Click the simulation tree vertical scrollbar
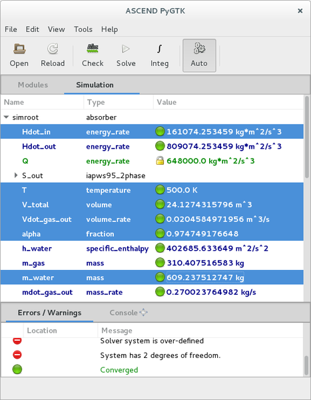The height and width of the screenshot is (400, 311). pyautogui.click(x=307, y=137)
